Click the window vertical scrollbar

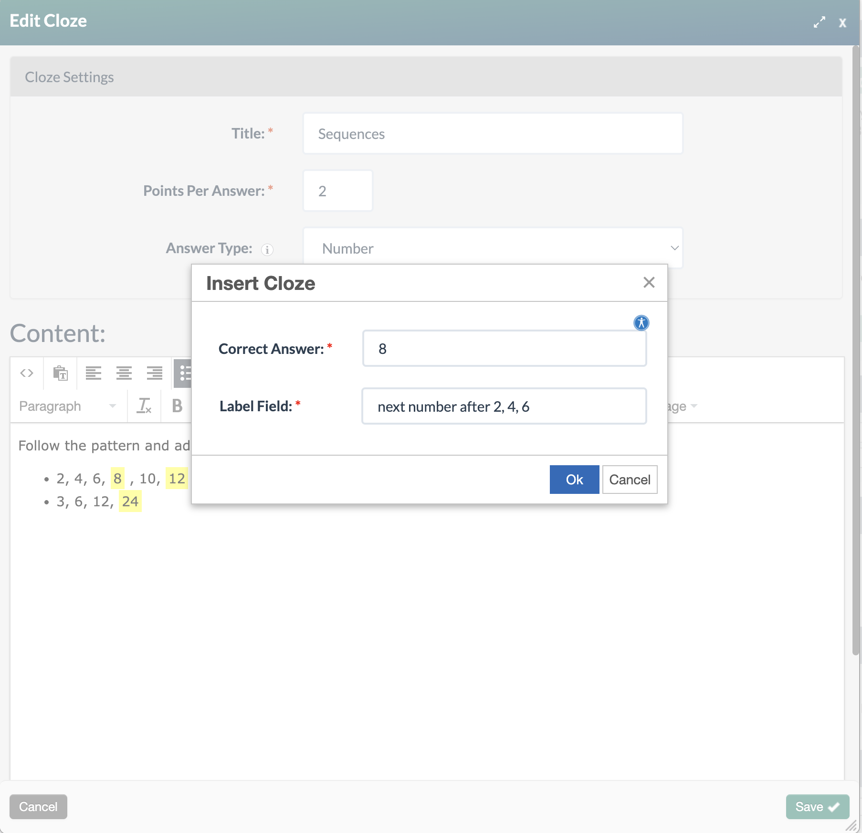point(856,350)
